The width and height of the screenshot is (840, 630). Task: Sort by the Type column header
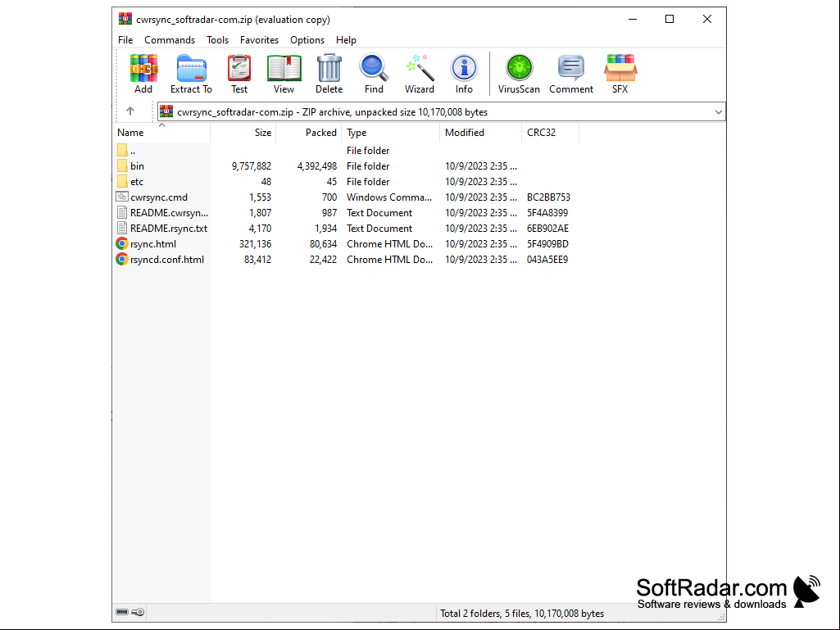391,133
